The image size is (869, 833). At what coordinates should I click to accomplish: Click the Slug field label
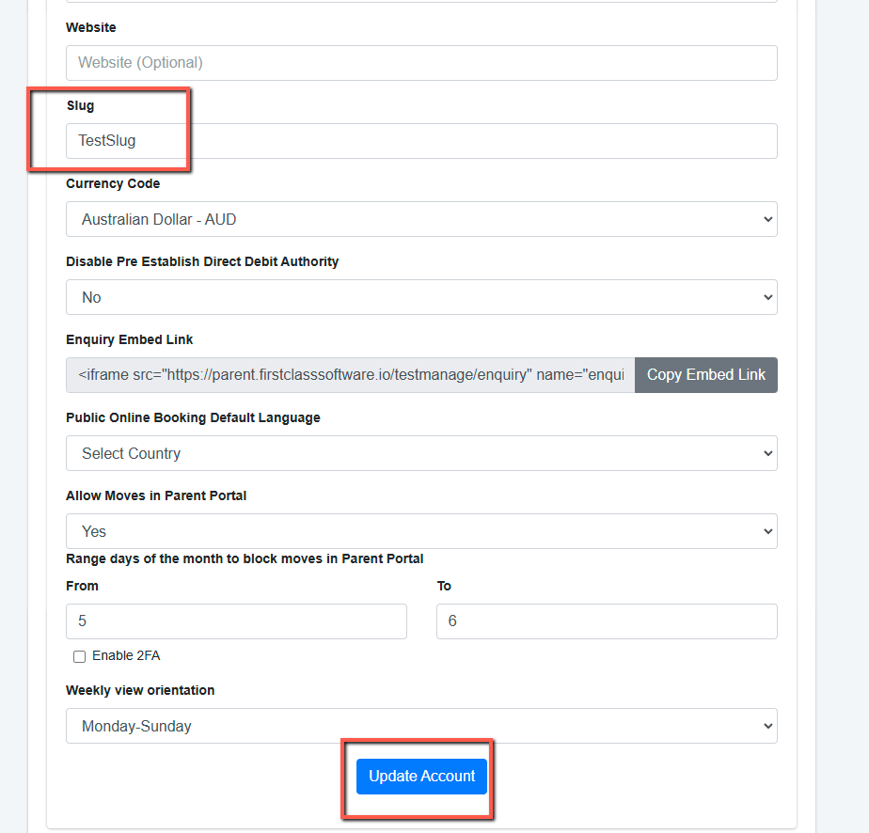pyautogui.click(x=80, y=106)
